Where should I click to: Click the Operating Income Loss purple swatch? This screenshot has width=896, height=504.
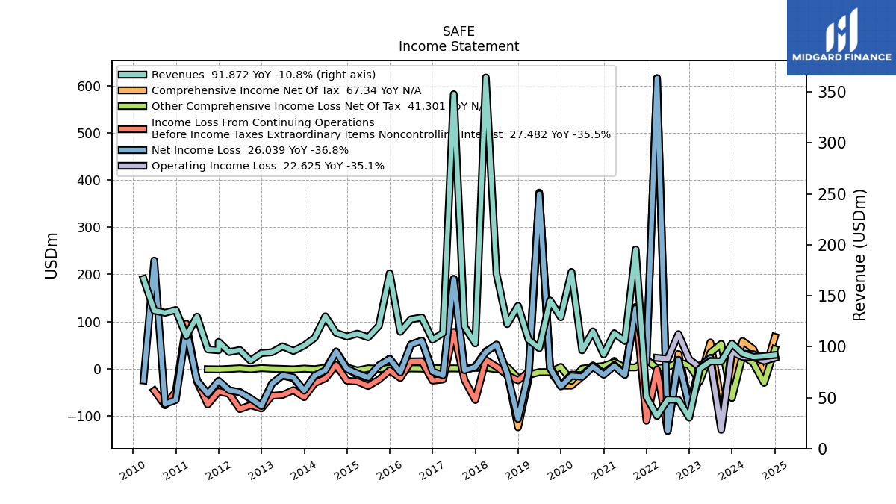pyautogui.click(x=133, y=166)
